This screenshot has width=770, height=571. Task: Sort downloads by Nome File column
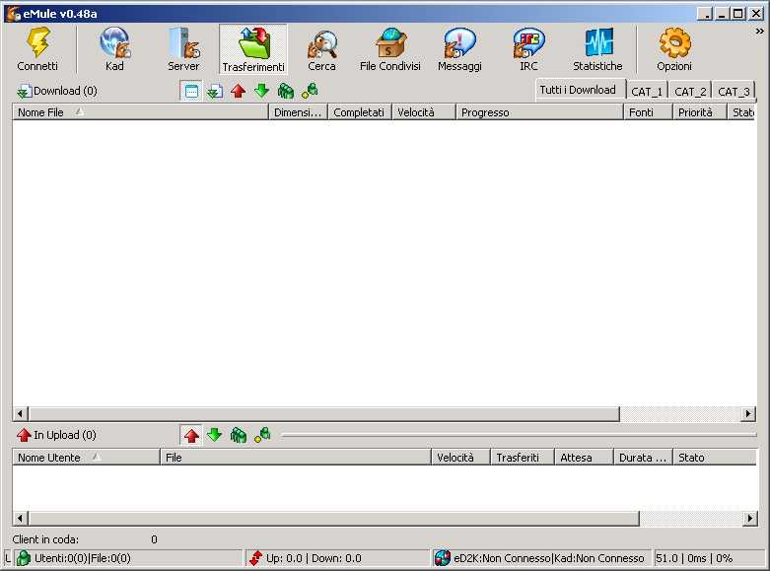point(140,112)
